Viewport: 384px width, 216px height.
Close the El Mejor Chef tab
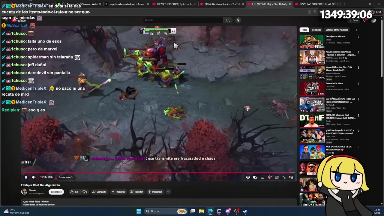pos(290,4)
